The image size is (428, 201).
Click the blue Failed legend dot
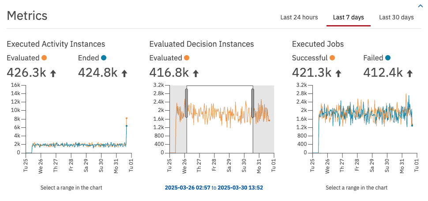388,58
